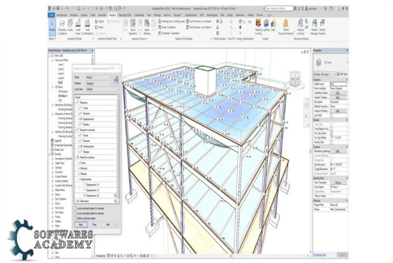Click Close button in results dialog
This screenshot has width=393, height=263.
tap(94, 225)
